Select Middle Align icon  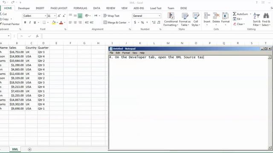(75, 15)
